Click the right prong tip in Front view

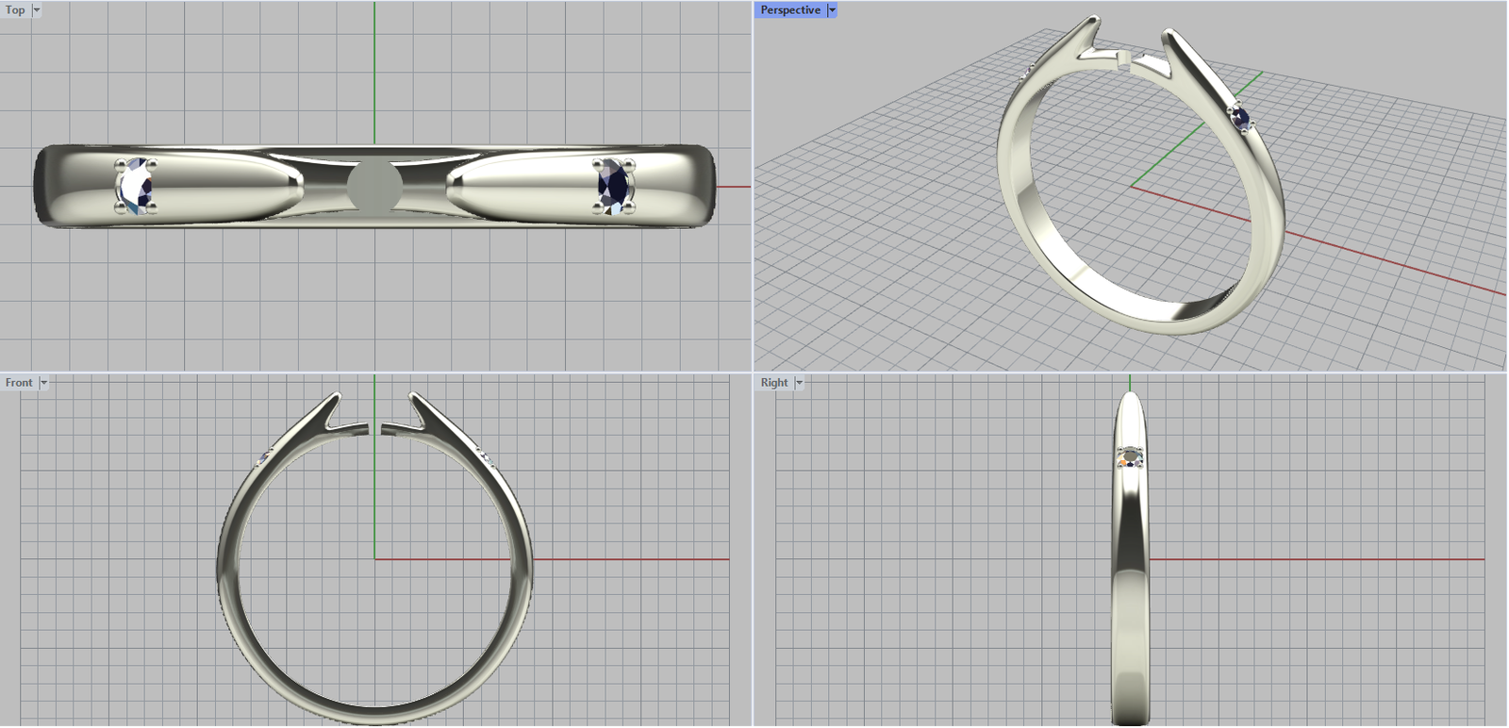413,396
